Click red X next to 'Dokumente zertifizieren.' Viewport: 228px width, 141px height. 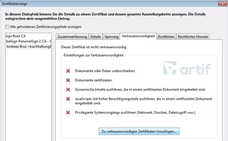[68, 80]
